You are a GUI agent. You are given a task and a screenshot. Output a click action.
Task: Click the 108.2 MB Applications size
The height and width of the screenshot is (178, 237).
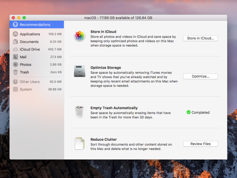pyautogui.click(x=55, y=34)
